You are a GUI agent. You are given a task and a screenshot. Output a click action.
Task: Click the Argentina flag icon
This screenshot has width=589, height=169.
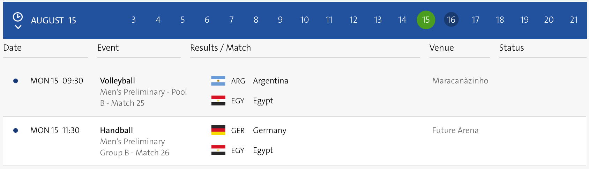pos(218,81)
